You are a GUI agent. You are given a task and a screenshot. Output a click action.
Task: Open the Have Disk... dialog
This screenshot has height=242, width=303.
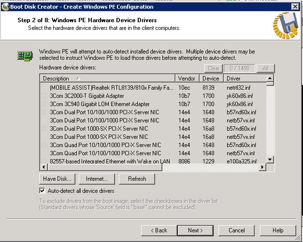pyautogui.click(x=57, y=179)
